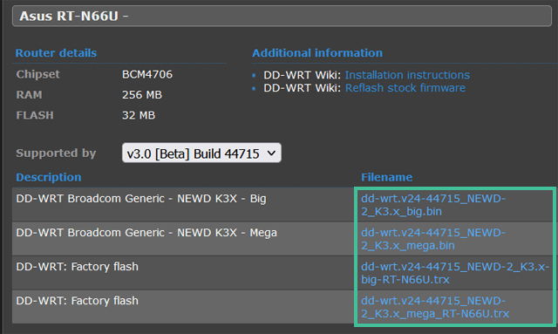Click the FLASH label
This screenshot has width=558, height=334.
[x=35, y=115]
